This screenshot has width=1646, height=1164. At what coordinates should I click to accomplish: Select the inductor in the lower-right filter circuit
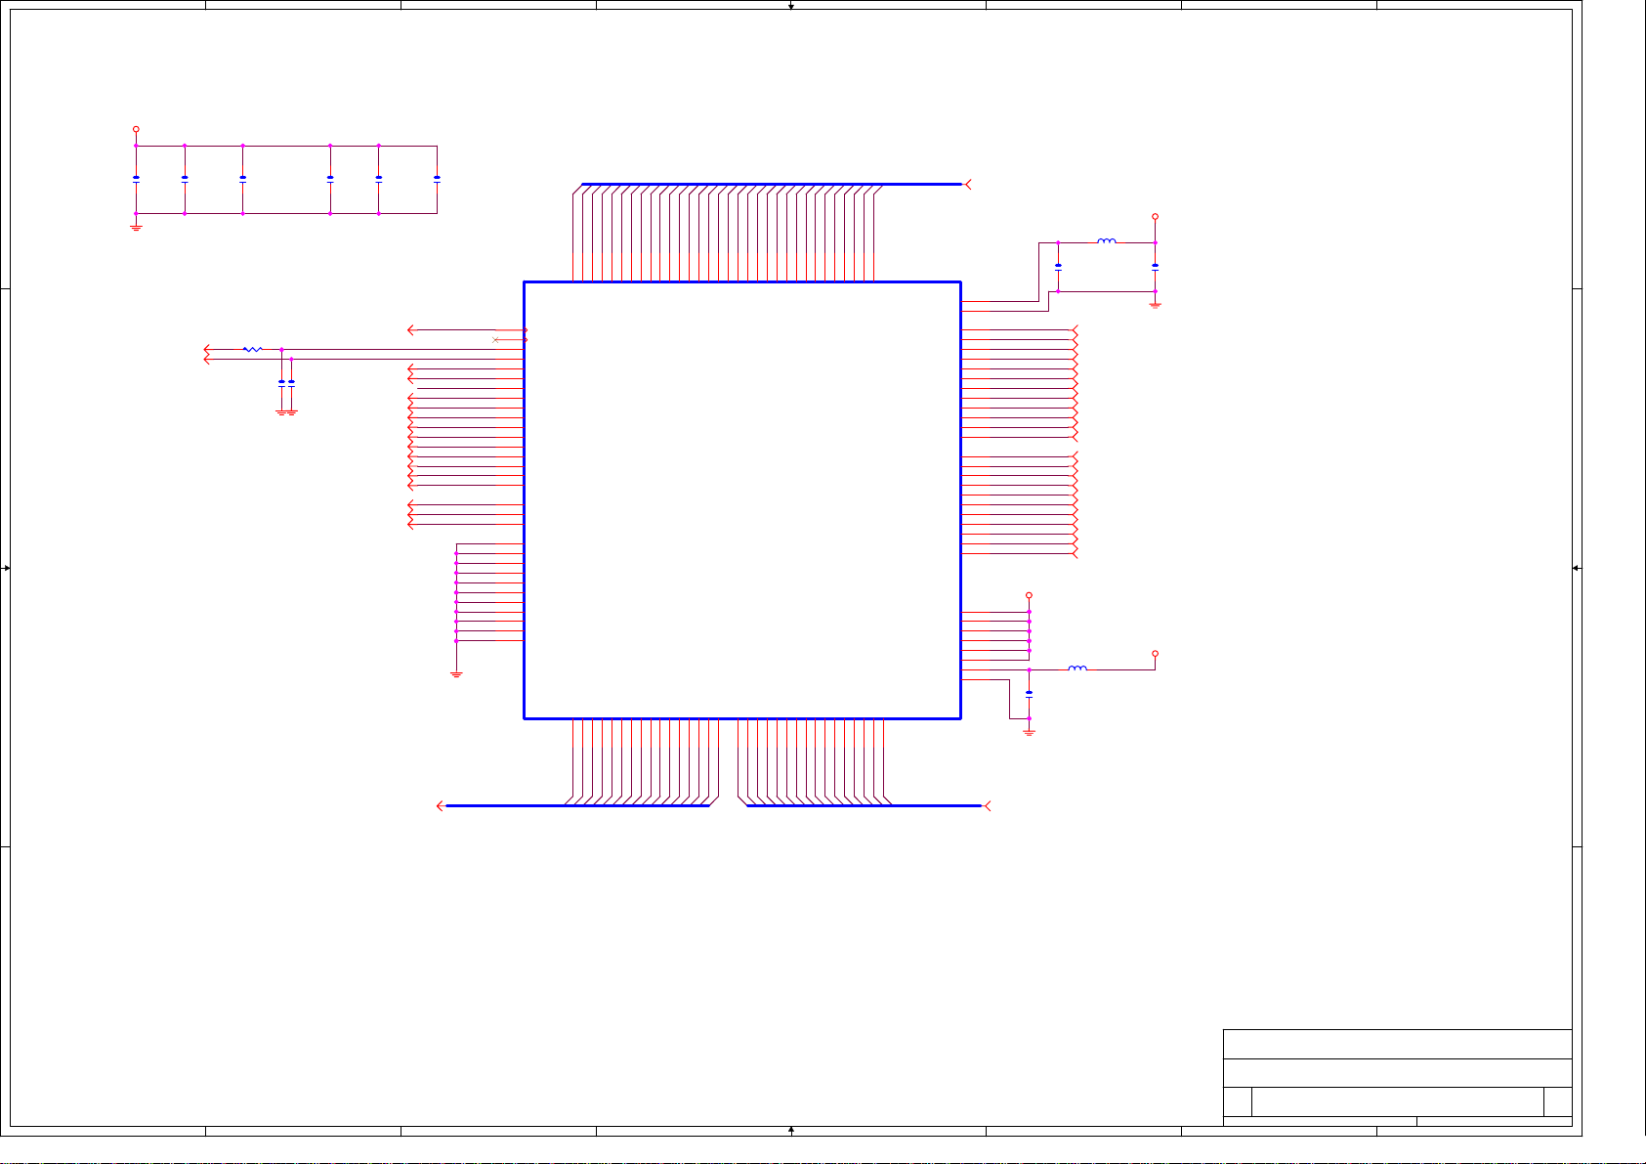point(1077,668)
